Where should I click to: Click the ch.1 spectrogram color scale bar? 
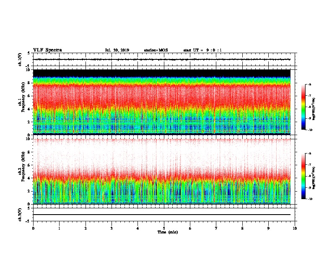coord(303,107)
